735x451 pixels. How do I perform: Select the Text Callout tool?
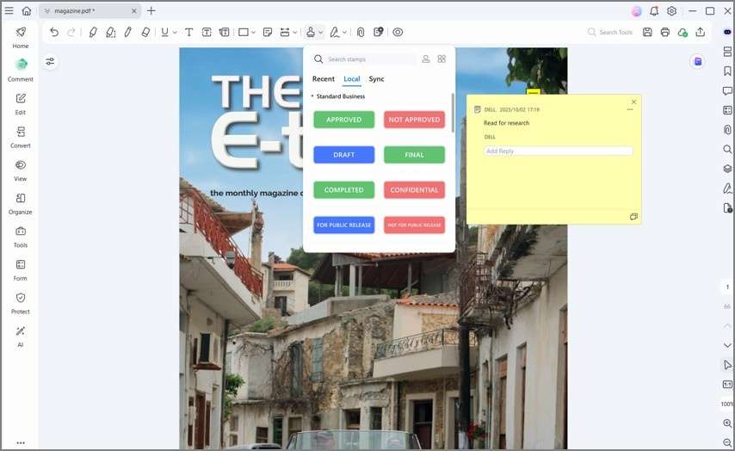(x=225, y=32)
